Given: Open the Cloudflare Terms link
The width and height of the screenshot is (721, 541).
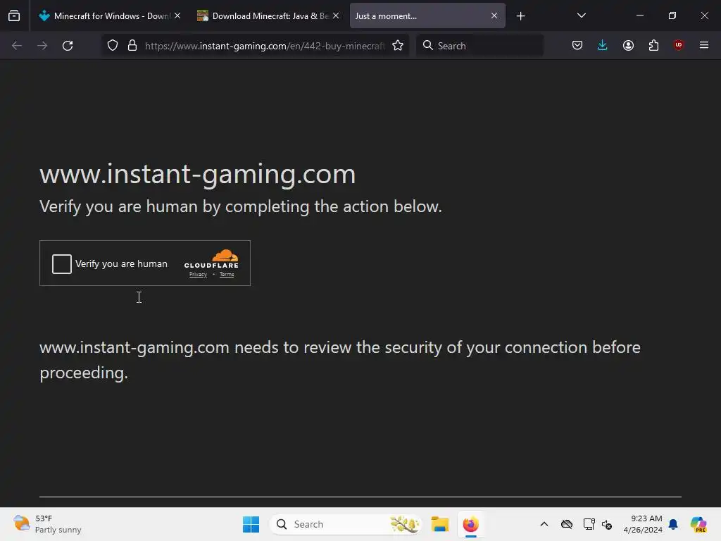Looking at the screenshot, I should click(227, 275).
